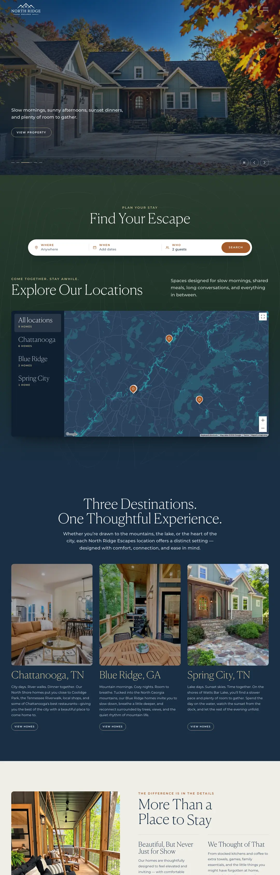Click View Homes under Blue Ridge

[113, 726]
